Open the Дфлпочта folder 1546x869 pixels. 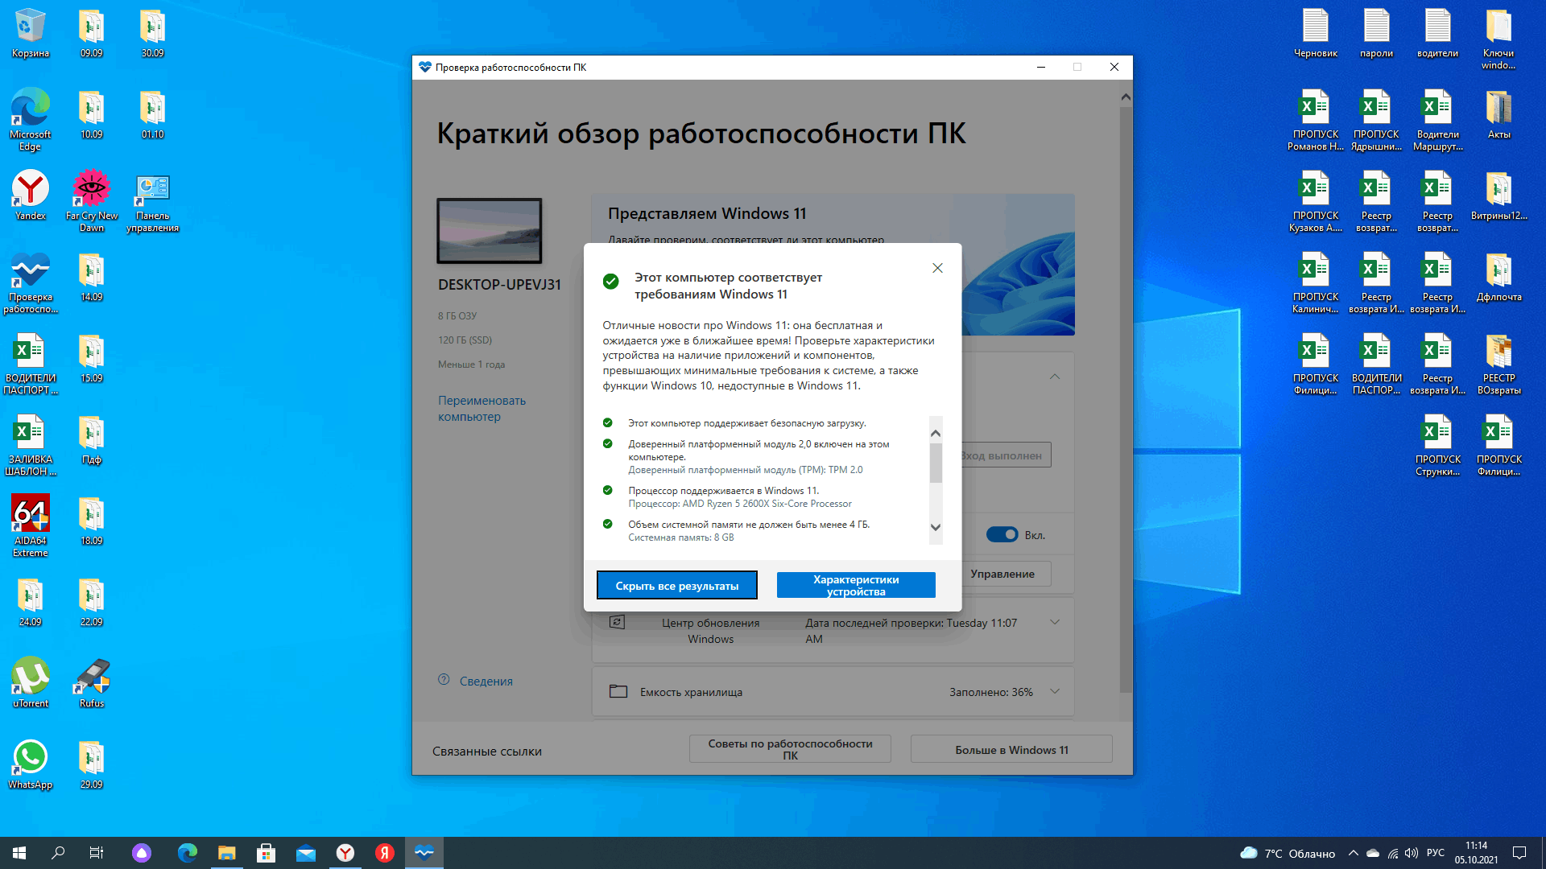(x=1498, y=277)
